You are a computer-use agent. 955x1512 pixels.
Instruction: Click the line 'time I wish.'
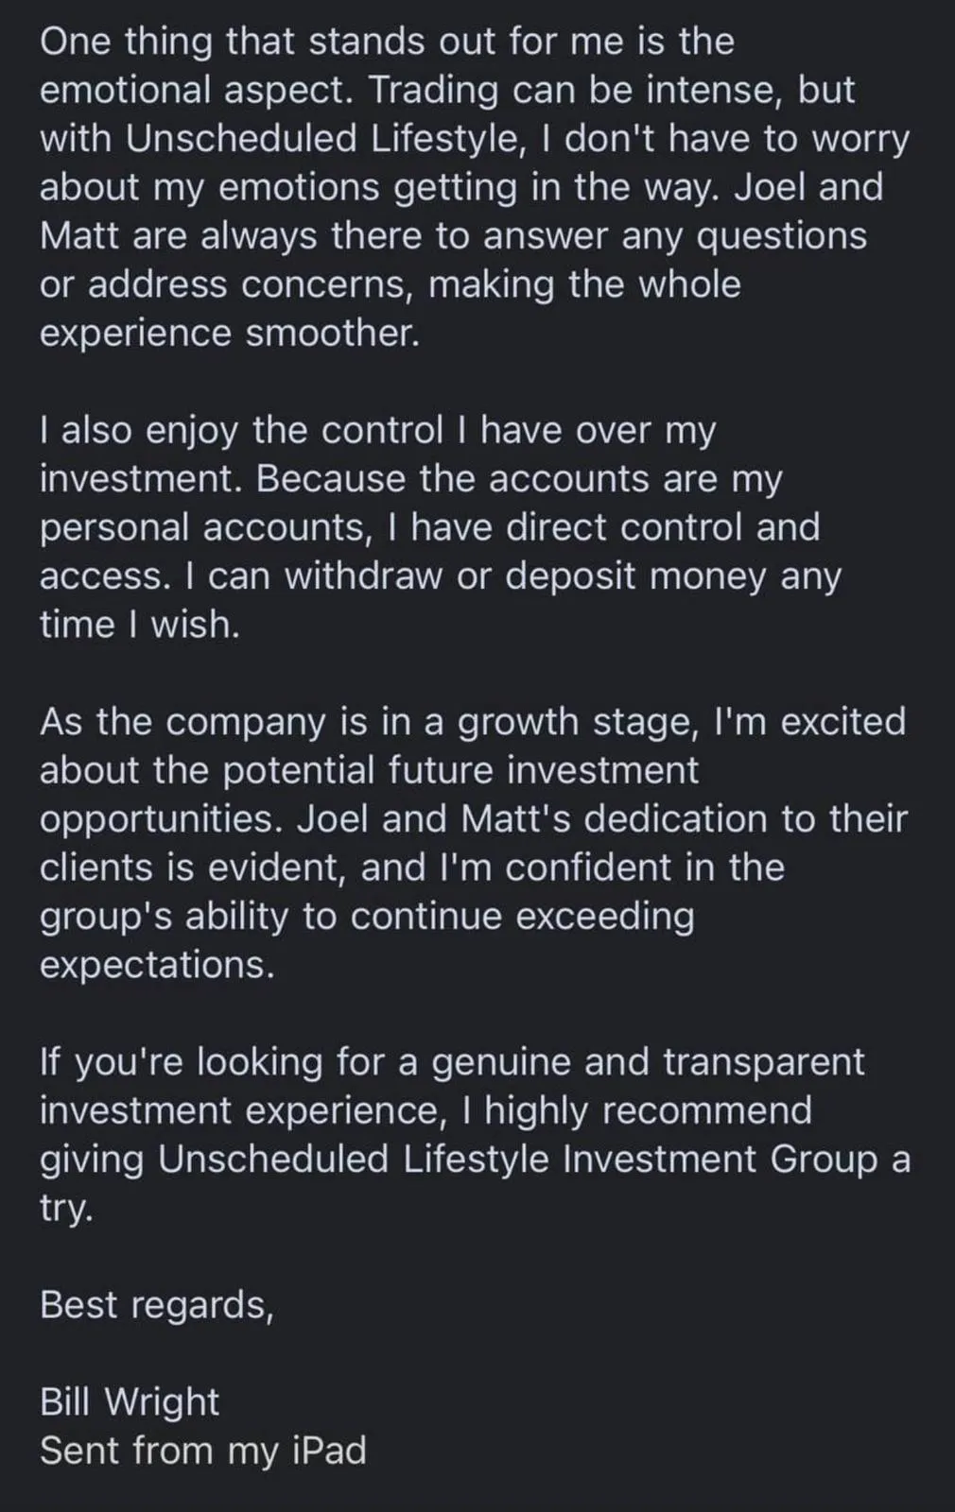(140, 625)
